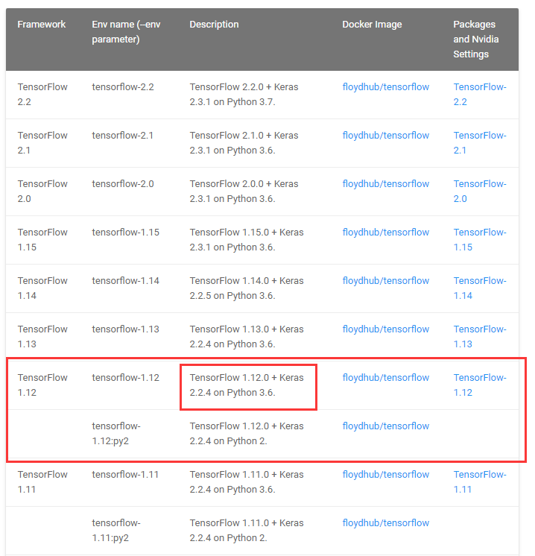
Task: Click description 'TensorFlow 2.1.0 + Keras 2.3.1'
Action: (244, 143)
